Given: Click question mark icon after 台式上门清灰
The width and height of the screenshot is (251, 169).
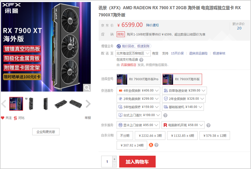Looking at the screenshot, I should [x=165, y=115].
